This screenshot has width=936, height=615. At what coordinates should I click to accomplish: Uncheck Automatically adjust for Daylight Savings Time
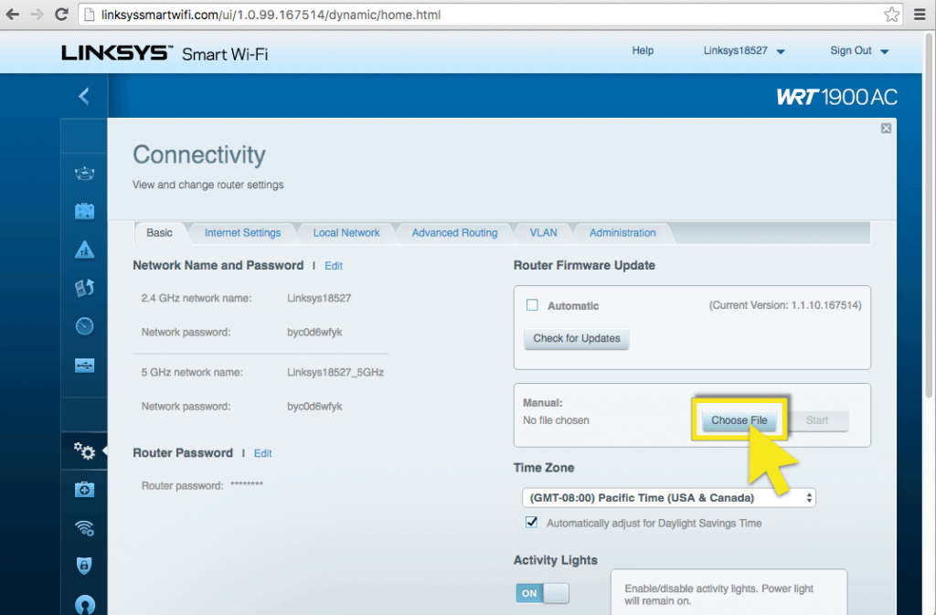tap(531, 523)
